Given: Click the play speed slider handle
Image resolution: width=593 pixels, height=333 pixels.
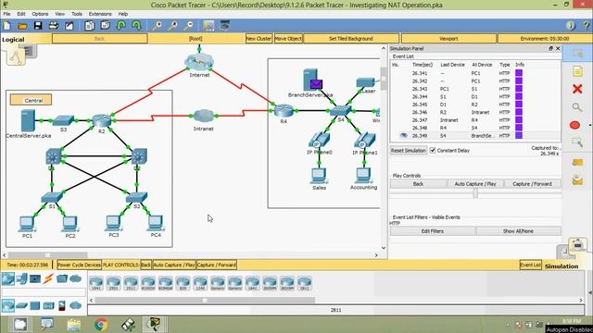Looking at the screenshot, I should [475, 193].
